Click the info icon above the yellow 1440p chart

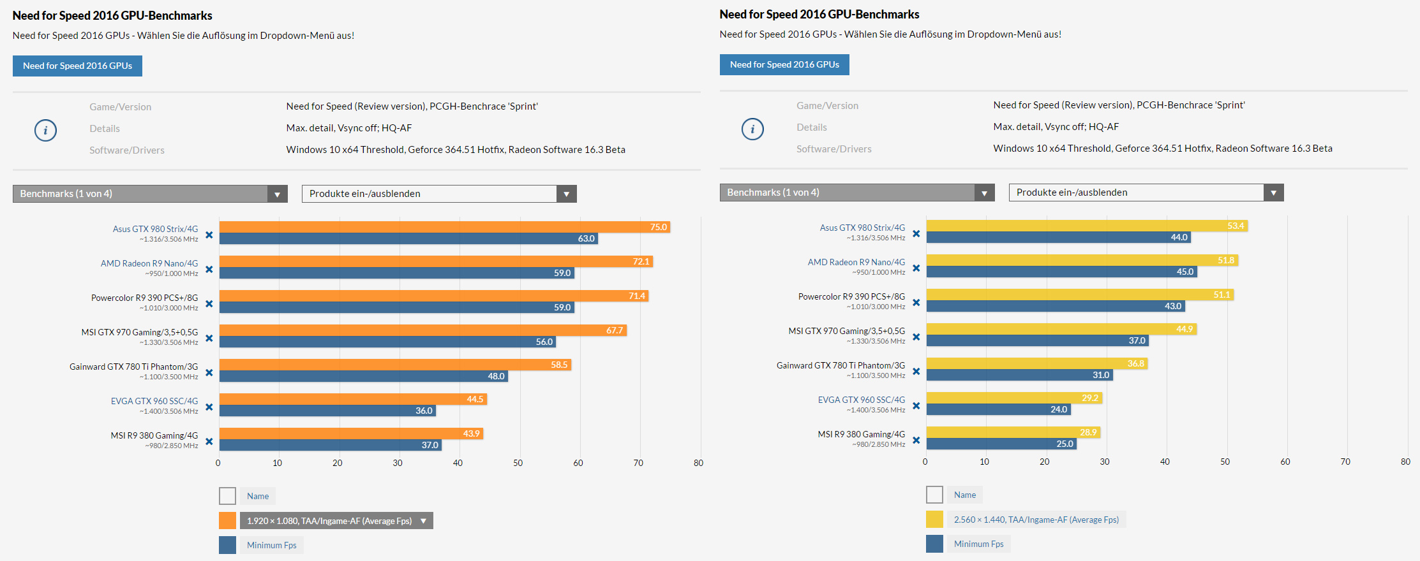pyautogui.click(x=752, y=129)
